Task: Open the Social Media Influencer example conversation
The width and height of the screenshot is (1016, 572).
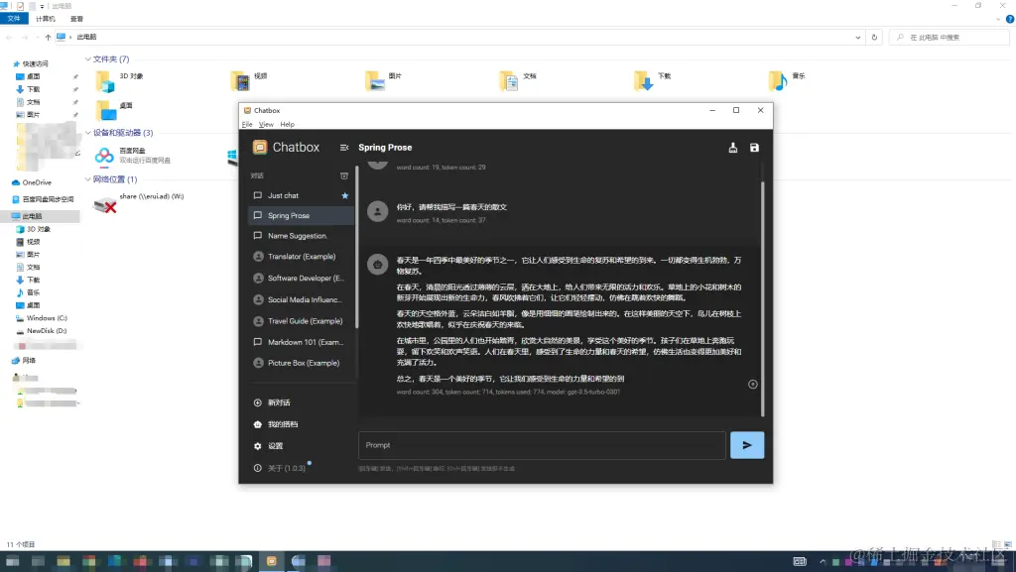Action: coord(302,299)
